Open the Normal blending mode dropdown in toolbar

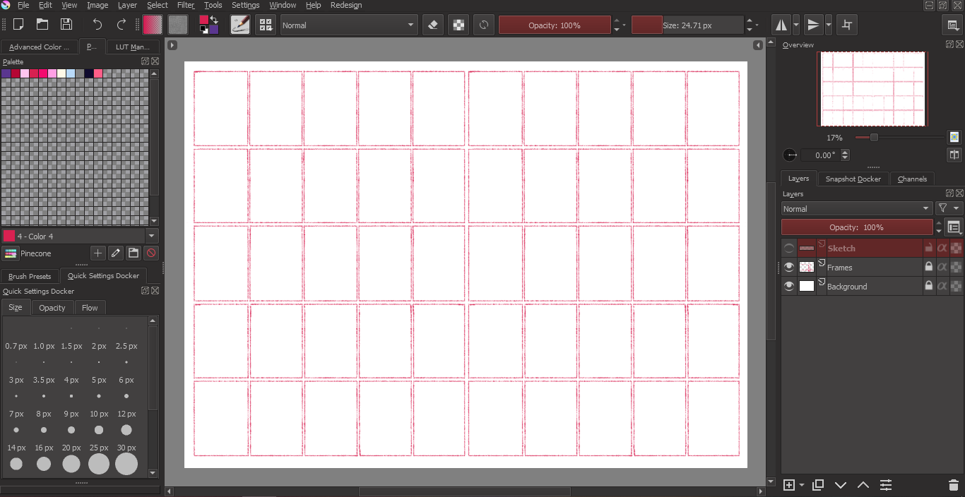click(349, 25)
